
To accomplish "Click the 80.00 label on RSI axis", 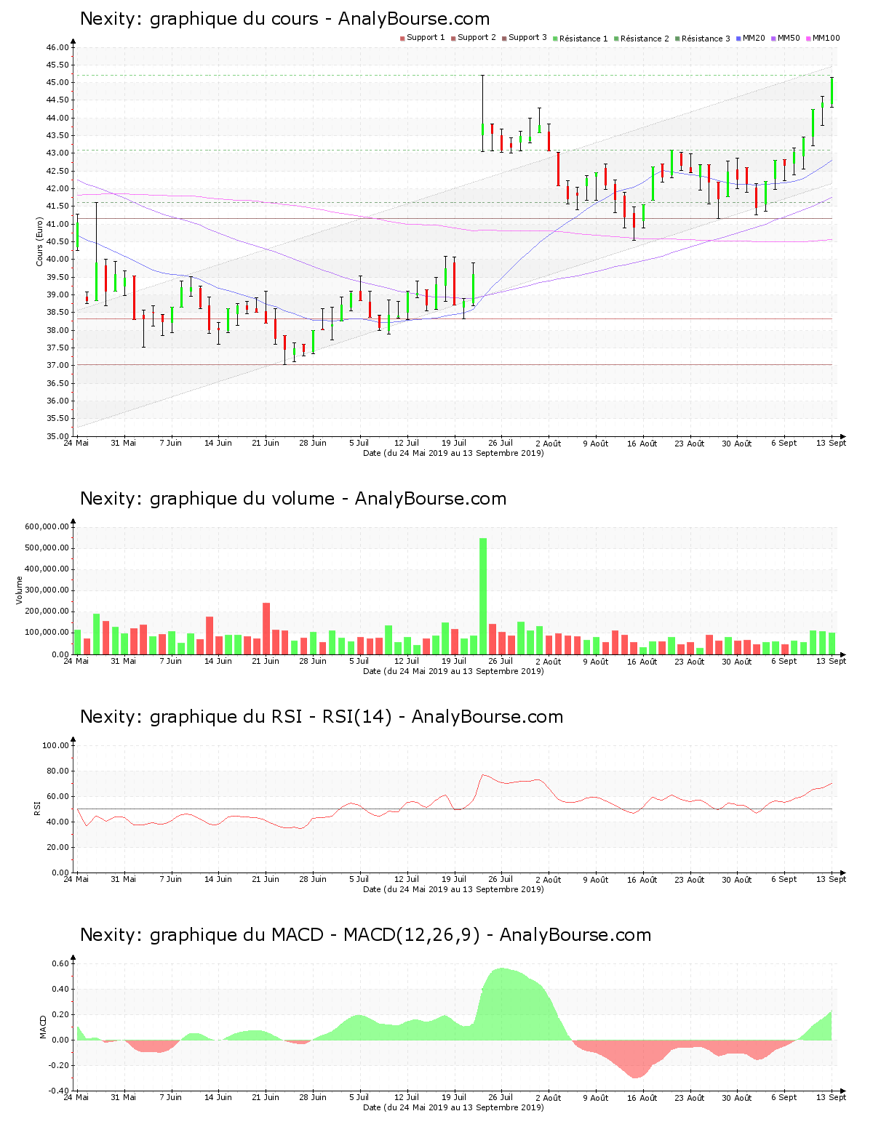I will tap(57, 771).
